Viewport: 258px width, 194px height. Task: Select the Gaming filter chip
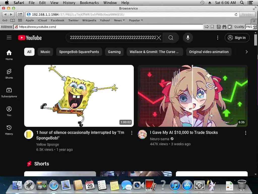(x=114, y=52)
